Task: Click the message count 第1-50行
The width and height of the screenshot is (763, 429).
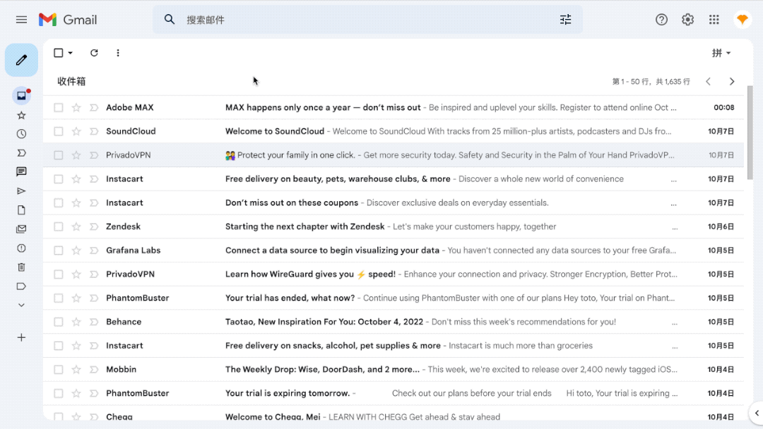Action: pos(651,82)
